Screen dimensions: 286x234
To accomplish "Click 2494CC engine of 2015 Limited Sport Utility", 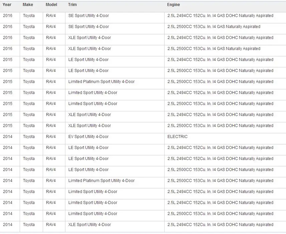I will (x=220, y=92).
